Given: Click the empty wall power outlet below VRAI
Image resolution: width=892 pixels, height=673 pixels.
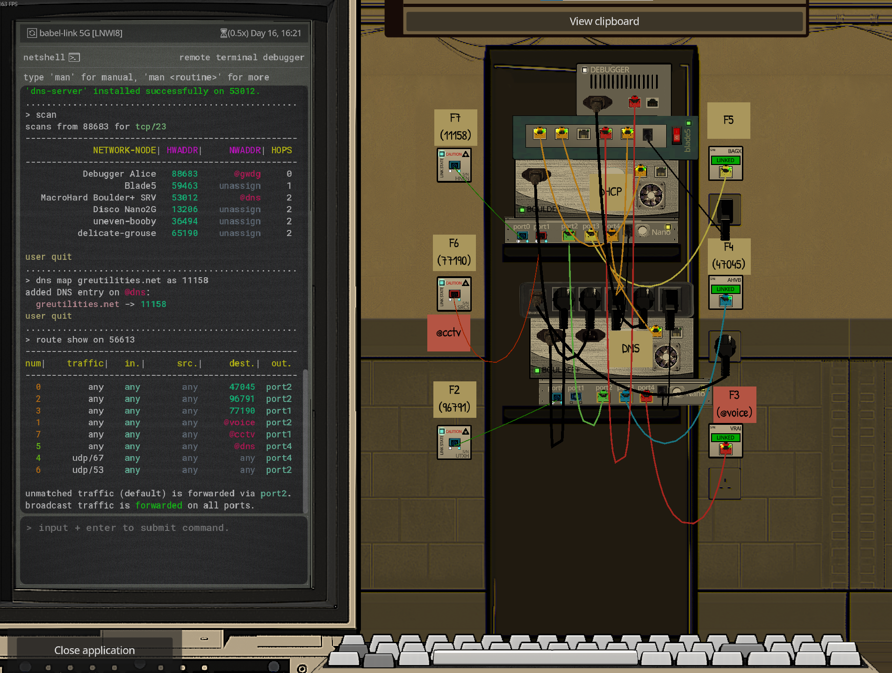Looking at the screenshot, I should point(725,484).
